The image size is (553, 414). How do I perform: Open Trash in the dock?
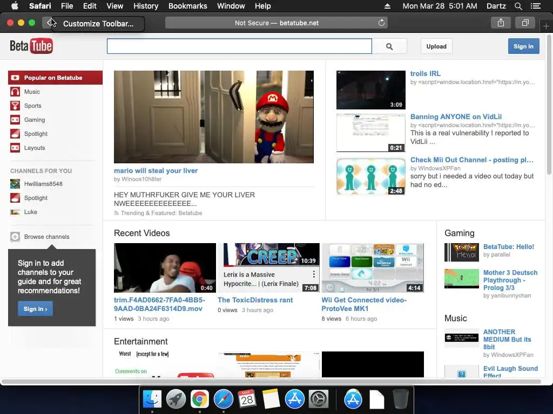pyautogui.click(x=400, y=399)
